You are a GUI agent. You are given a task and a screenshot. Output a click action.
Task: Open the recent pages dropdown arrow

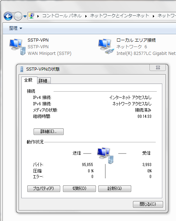25,16
